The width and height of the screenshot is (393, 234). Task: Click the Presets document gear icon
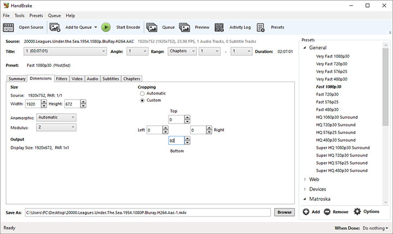click(261, 27)
